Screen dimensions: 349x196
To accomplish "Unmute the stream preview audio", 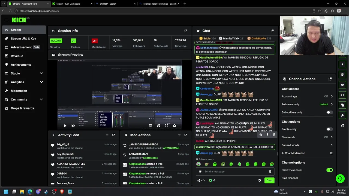I will click(73, 126).
